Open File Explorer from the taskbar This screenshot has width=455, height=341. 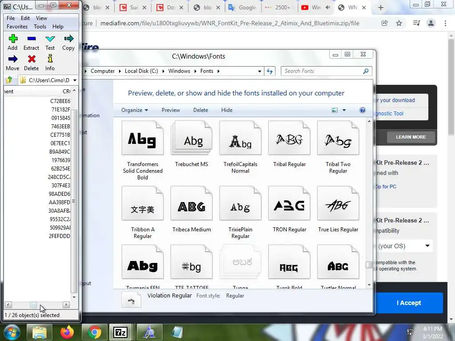point(40,332)
